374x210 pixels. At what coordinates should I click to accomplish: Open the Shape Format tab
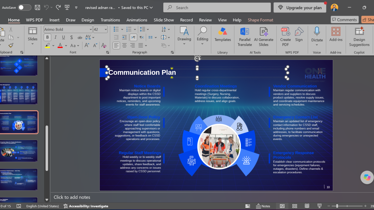pyautogui.click(x=260, y=20)
